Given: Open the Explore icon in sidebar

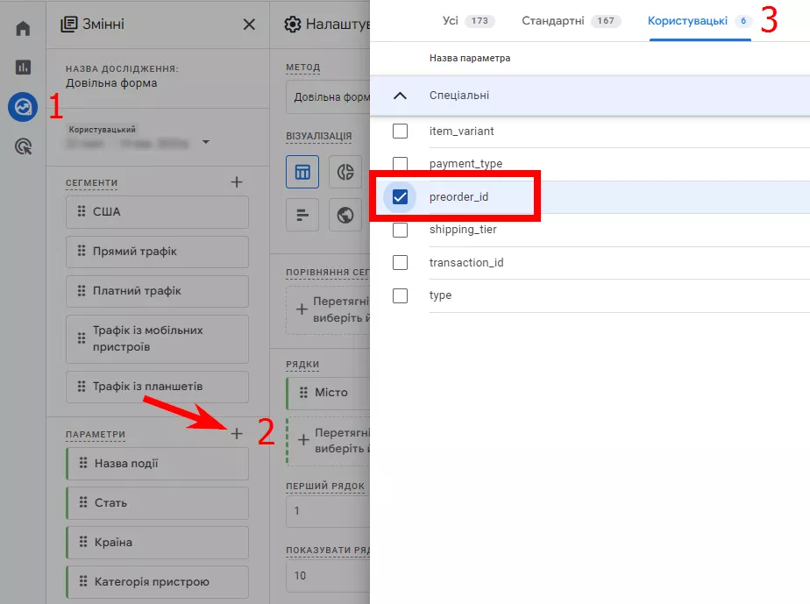Looking at the screenshot, I should tap(23, 107).
